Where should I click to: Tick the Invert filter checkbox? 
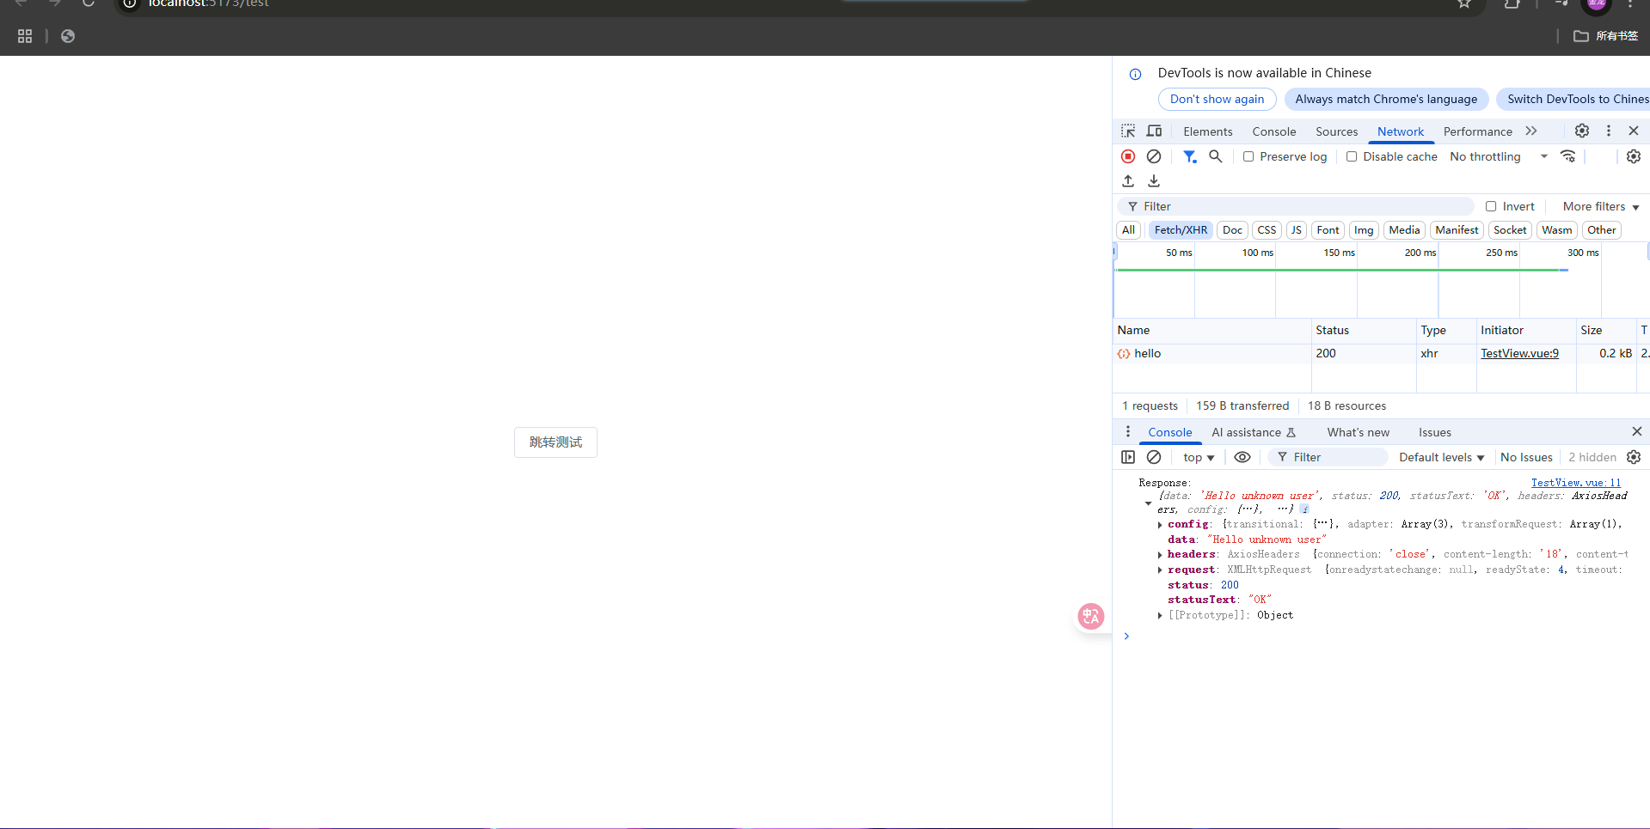tap(1491, 206)
